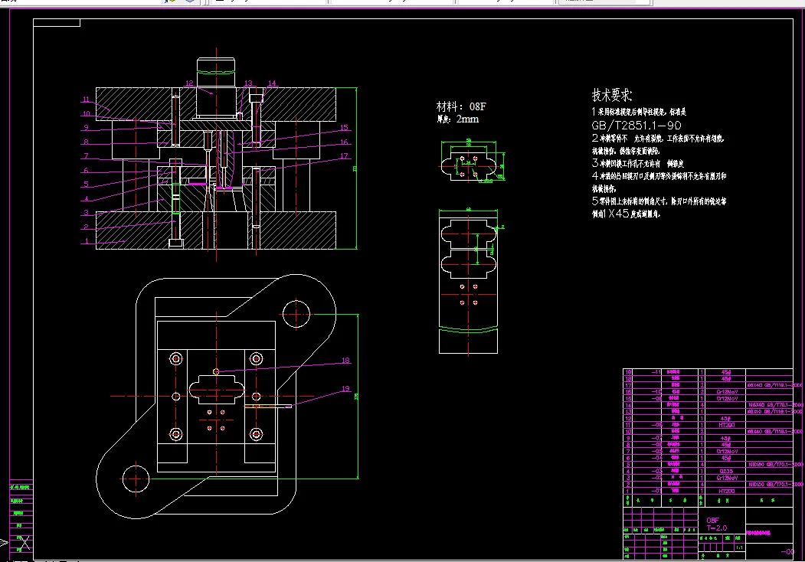The image size is (805, 562).
Task: Click 'Cr12MoV' in parts list row 3
Action: pyautogui.click(x=727, y=478)
